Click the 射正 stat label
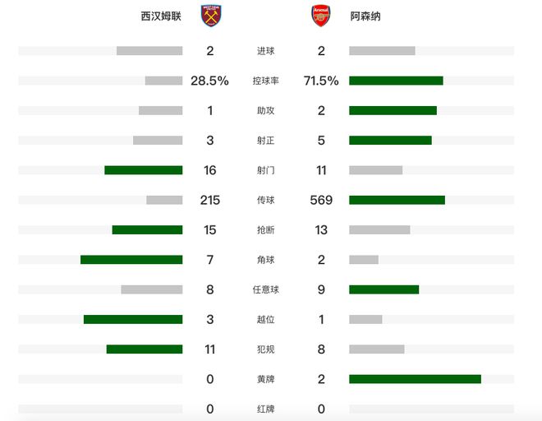Viewport: 542px width, 421px height. pos(266,141)
